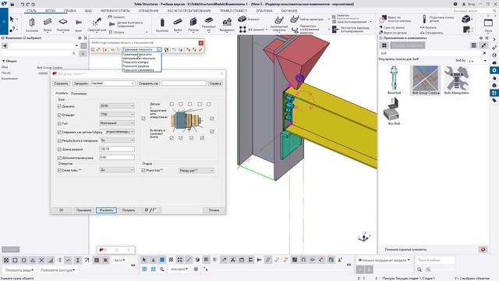
Task: Open the diameter 20.00 dropdown
Action: coord(117,106)
